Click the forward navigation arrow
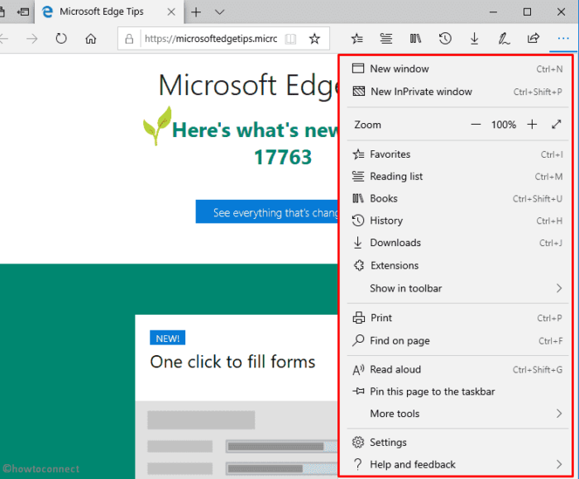 pyautogui.click(x=32, y=38)
